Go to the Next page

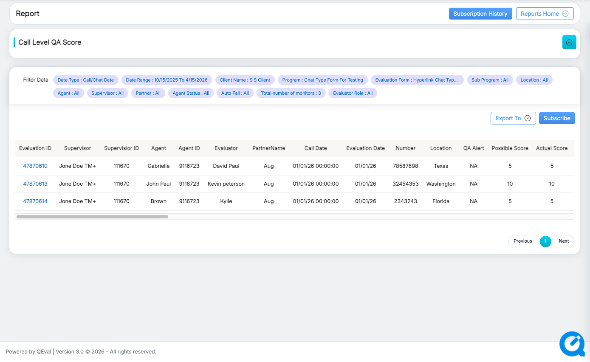(564, 241)
